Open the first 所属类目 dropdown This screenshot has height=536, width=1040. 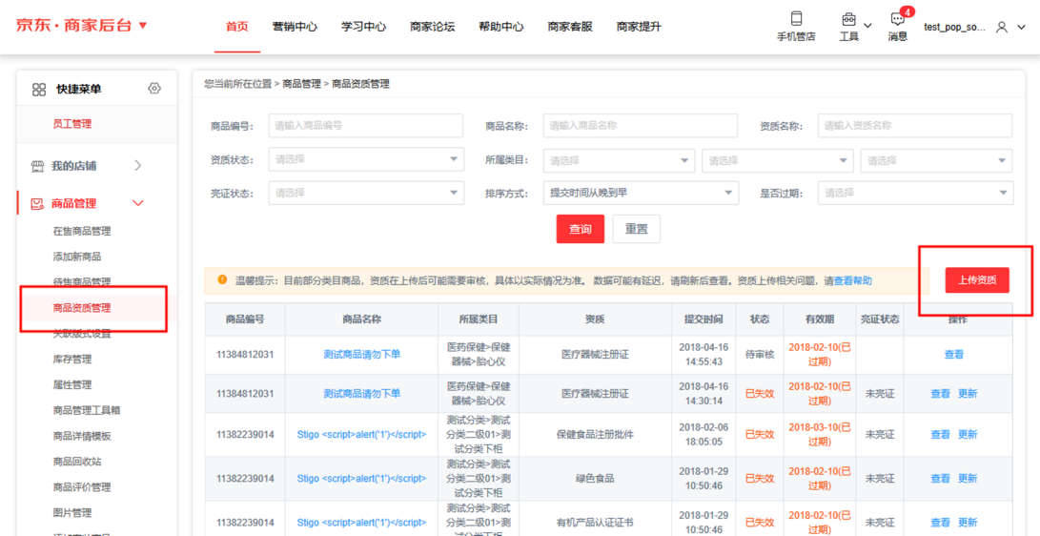619,160
